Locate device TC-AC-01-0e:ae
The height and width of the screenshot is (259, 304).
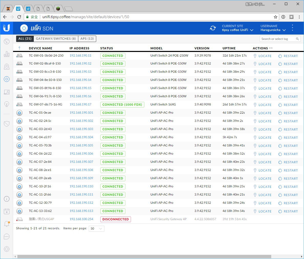[263, 113]
